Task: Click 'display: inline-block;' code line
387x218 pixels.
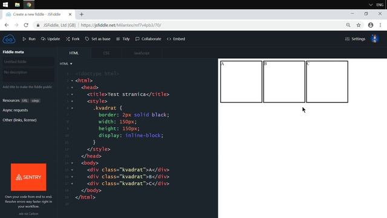Action: tap(131, 136)
